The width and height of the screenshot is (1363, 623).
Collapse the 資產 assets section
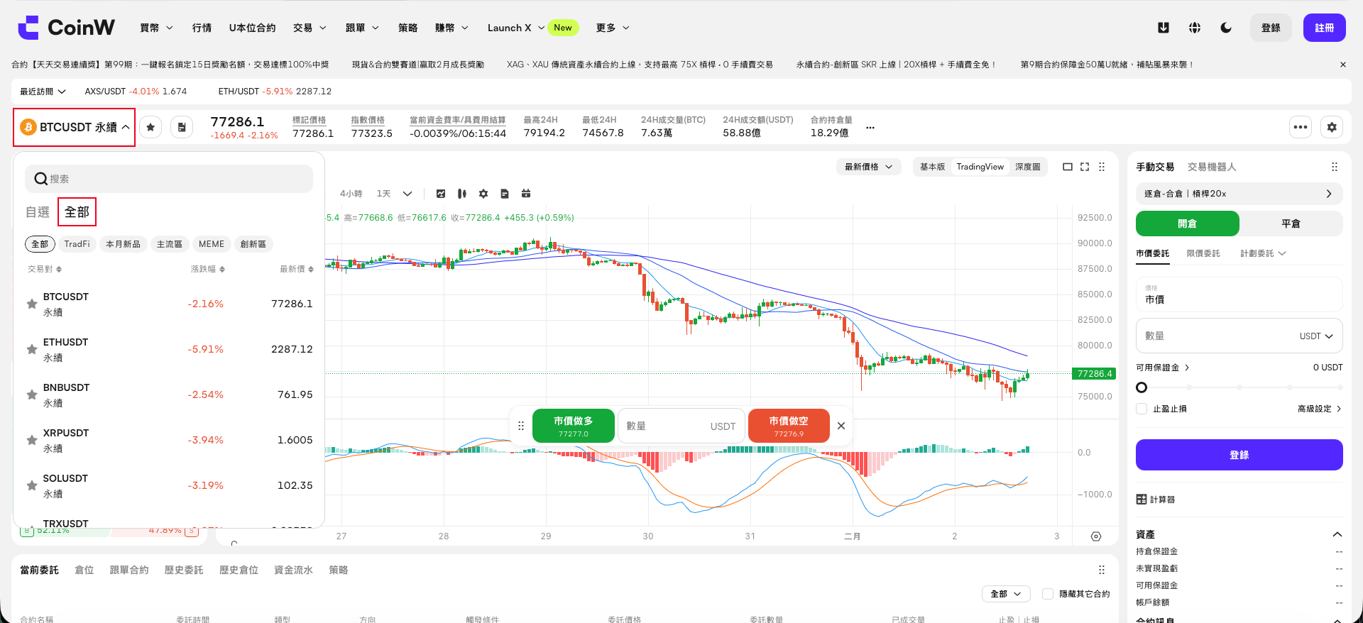1337,534
